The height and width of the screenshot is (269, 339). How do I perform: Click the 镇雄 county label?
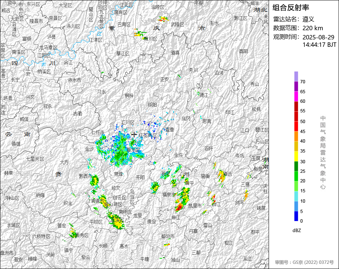click(16, 144)
